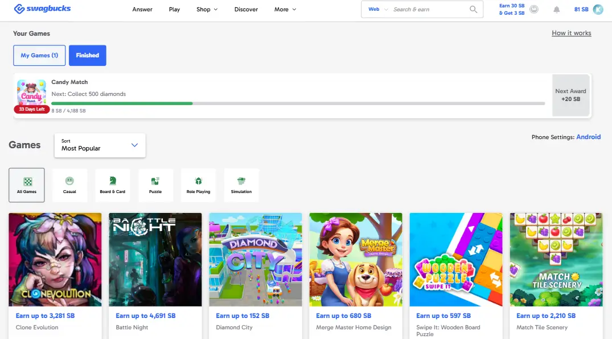Click the Swagbucks logo
The height and width of the screenshot is (339, 612).
point(43,9)
